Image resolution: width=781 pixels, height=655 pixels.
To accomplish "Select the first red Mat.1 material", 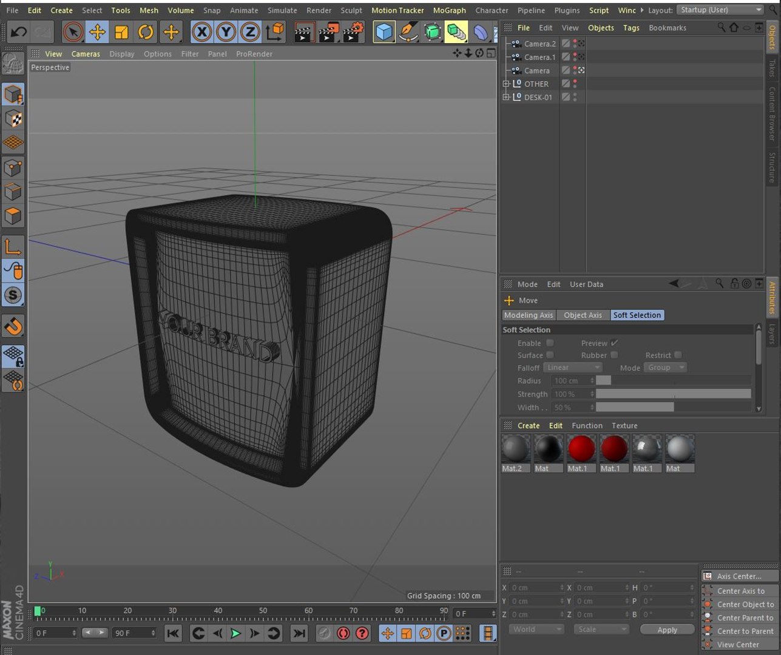I will pos(580,453).
